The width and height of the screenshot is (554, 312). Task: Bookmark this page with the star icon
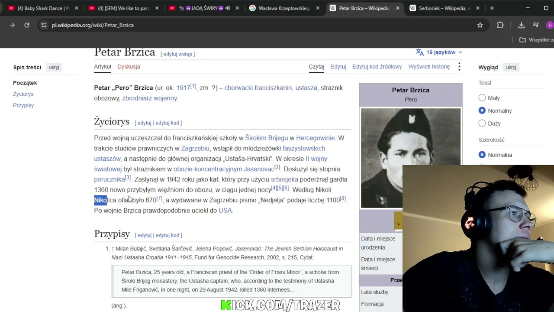tap(480, 25)
